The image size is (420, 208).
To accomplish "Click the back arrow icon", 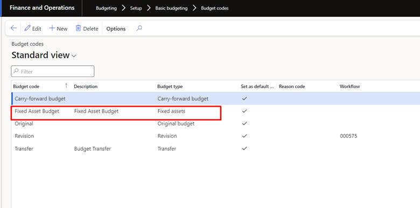I will [13, 28].
